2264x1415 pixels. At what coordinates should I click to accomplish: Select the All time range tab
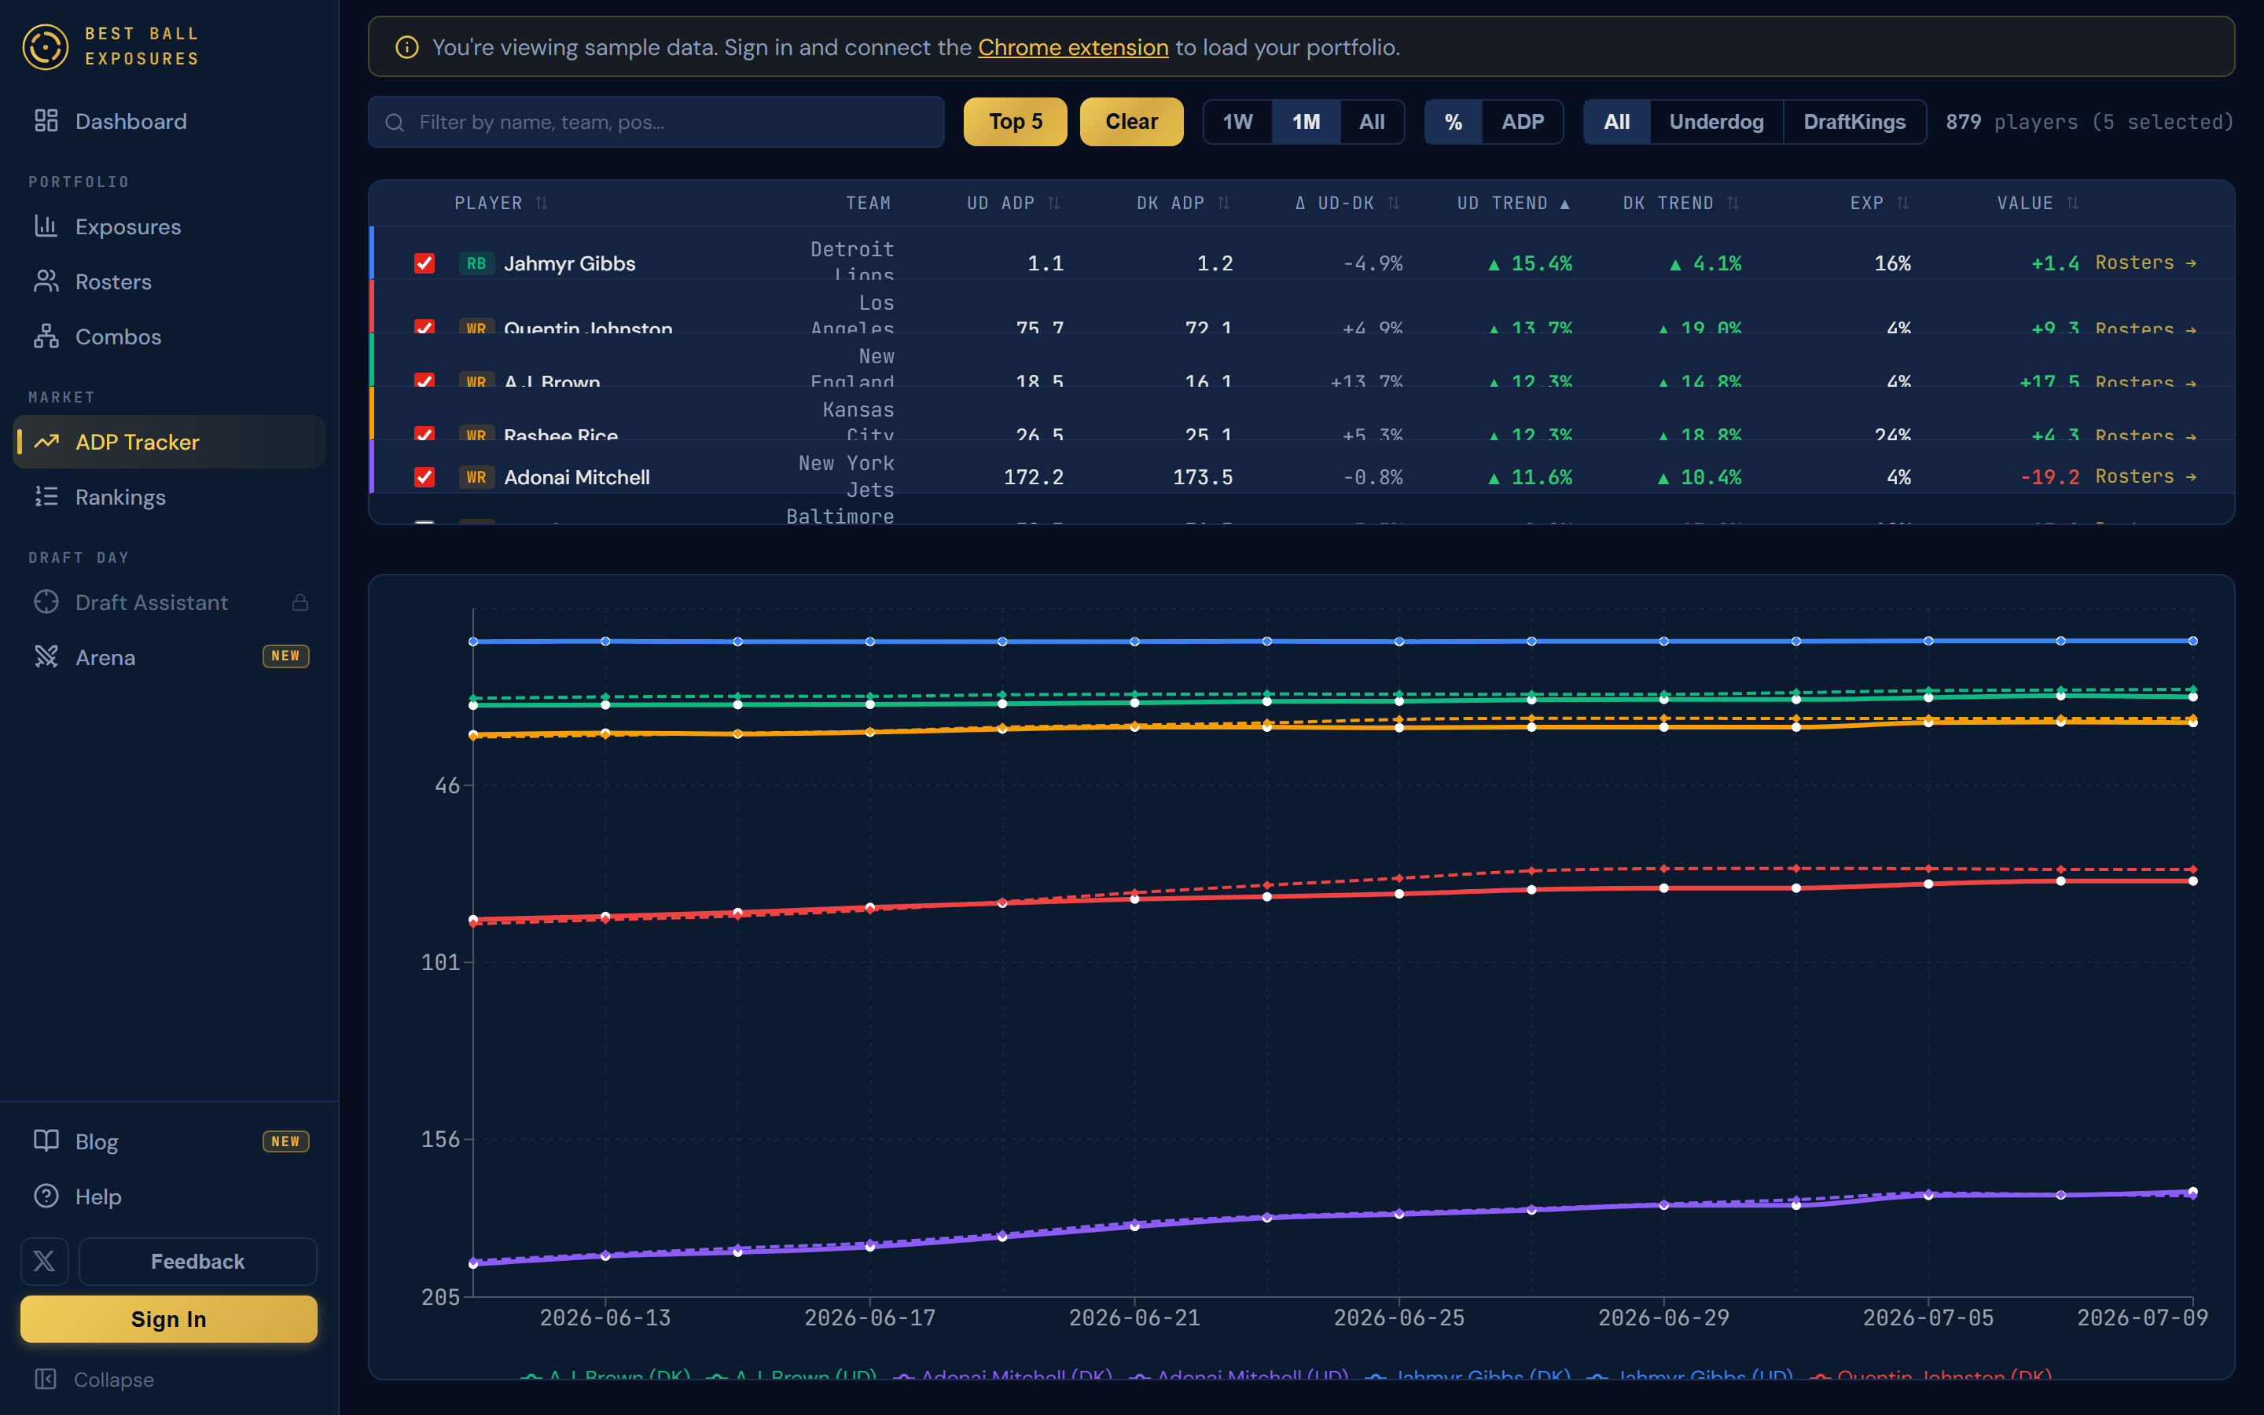point(1372,122)
